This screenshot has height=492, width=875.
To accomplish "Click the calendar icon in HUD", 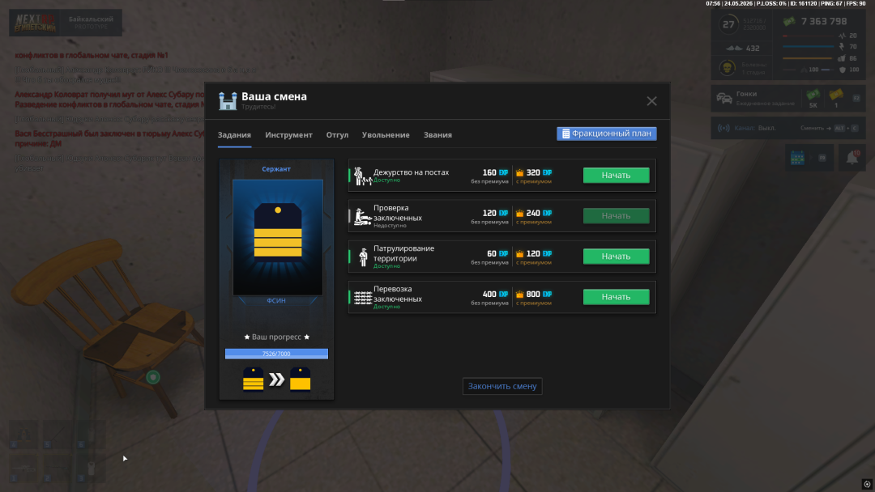I will (797, 158).
